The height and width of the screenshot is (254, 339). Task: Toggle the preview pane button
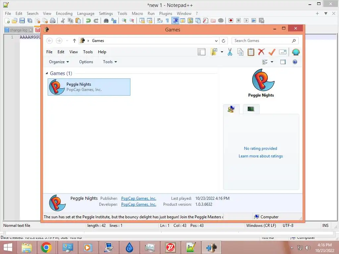click(283, 62)
